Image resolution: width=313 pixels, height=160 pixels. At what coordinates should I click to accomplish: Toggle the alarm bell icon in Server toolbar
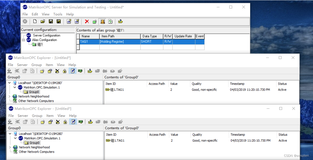(x=103, y=21)
